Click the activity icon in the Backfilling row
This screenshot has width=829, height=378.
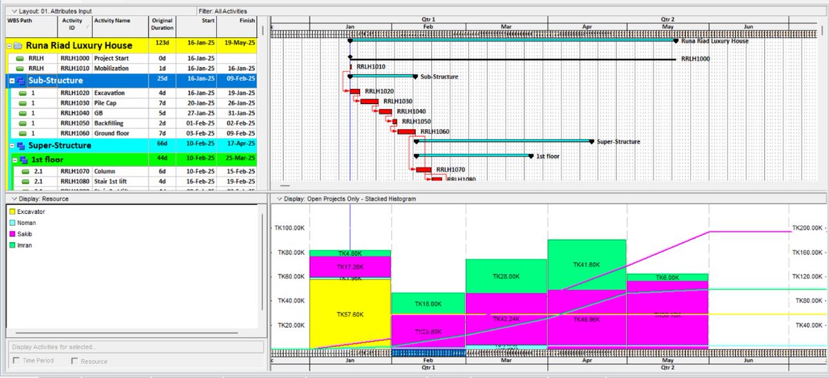pos(22,123)
